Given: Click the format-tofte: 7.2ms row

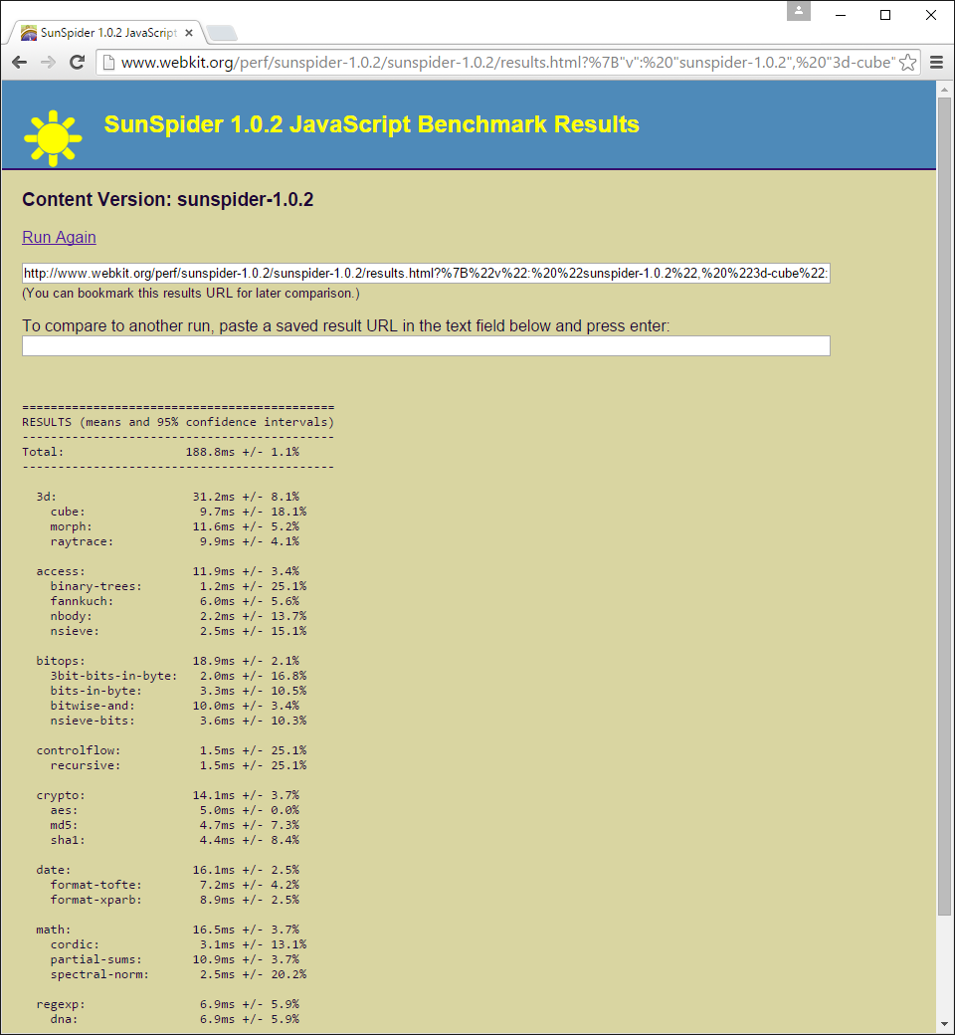Looking at the screenshot, I should (x=174, y=885).
